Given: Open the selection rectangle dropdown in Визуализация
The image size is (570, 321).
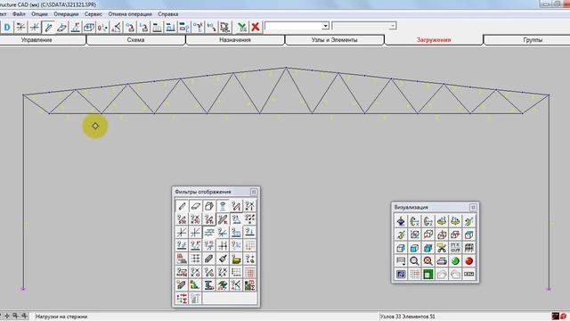Looking at the screenshot, I should pos(401,260).
